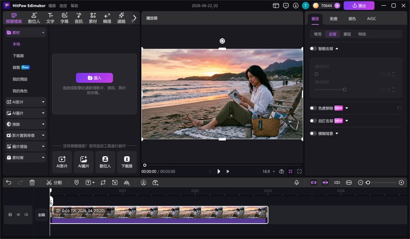
Task: Click the timeline zoom slider handle
Action: [368, 183]
